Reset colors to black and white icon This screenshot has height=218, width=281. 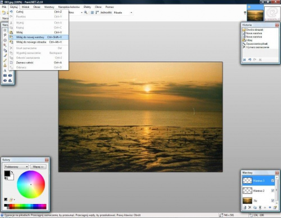6,179
